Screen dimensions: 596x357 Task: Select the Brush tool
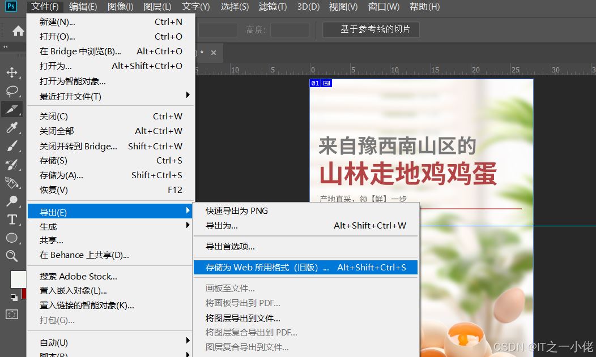point(12,146)
